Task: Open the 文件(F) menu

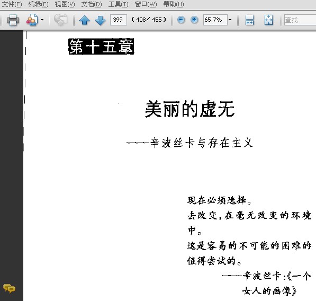Action: click(12, 4)
